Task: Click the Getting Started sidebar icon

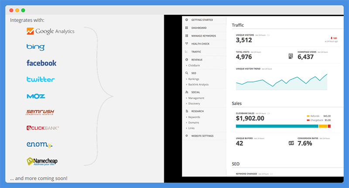Action: (187, 20)
